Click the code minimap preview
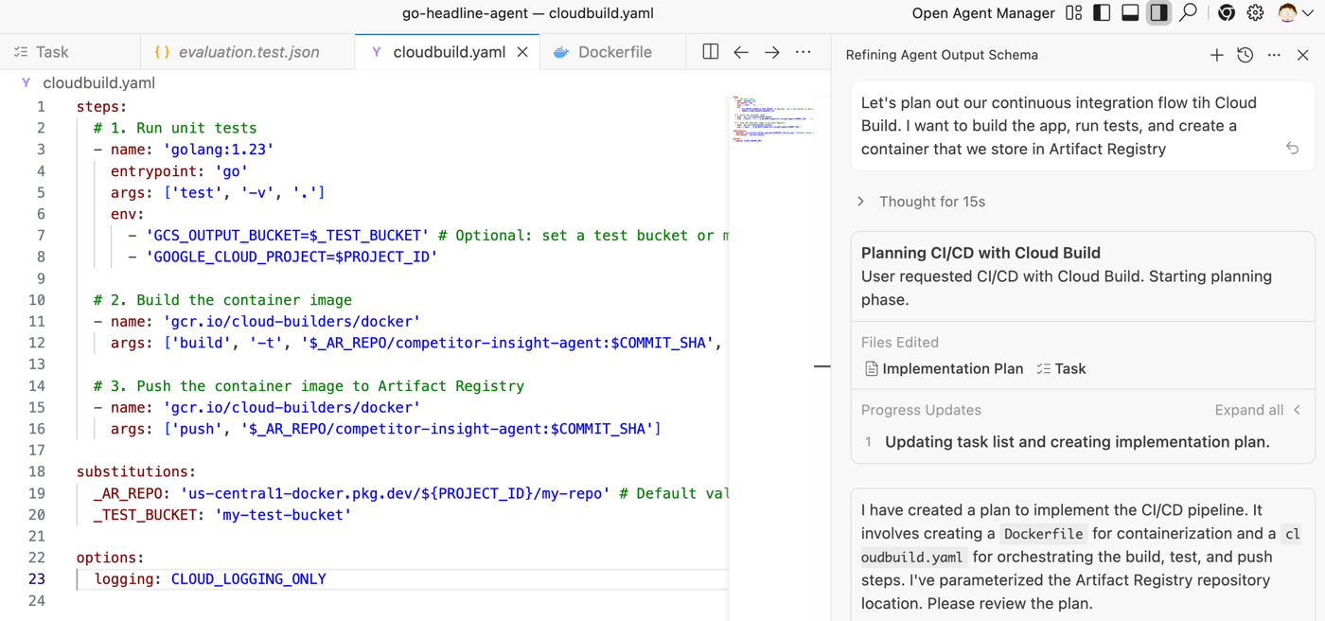The height and width of the screenshot is (621, 1325). [x=771, y=118]
